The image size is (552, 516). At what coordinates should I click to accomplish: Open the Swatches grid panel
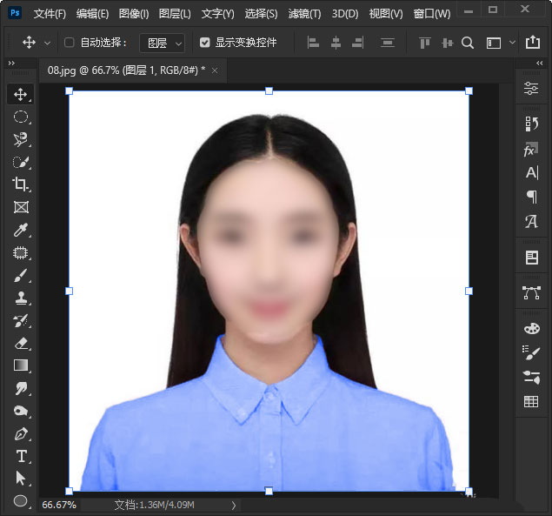(531, 401)
